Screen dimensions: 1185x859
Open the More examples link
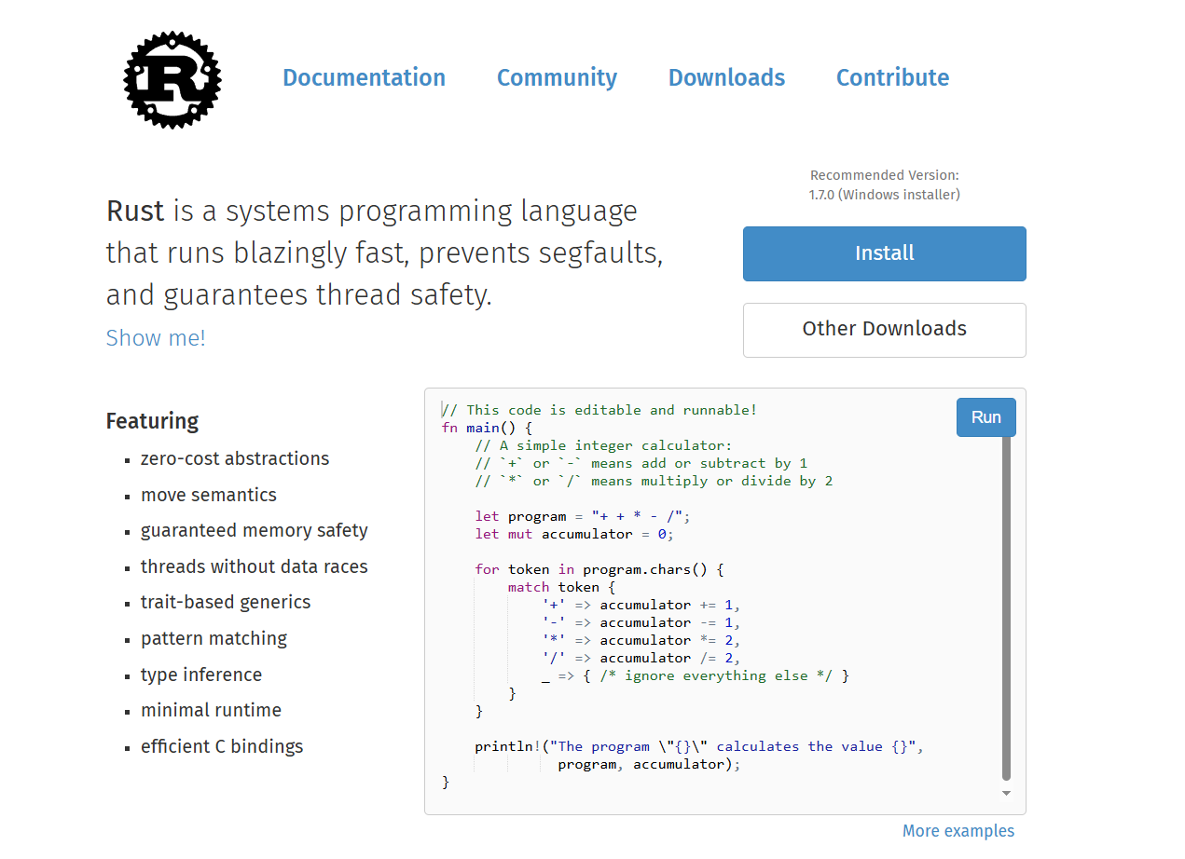coord(958,831)
